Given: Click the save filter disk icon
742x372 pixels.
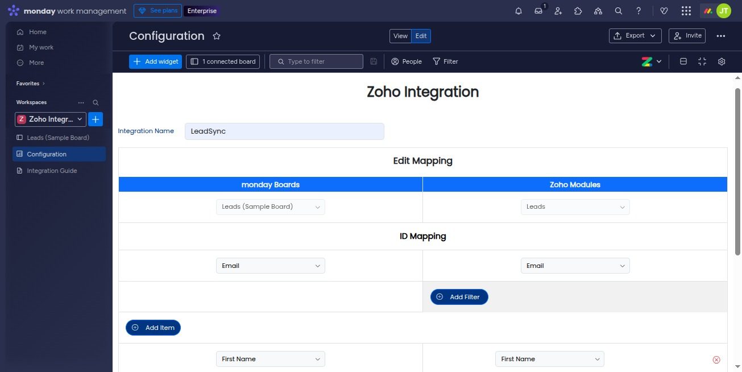Looking at the screenshot, I should click(374, 61).
